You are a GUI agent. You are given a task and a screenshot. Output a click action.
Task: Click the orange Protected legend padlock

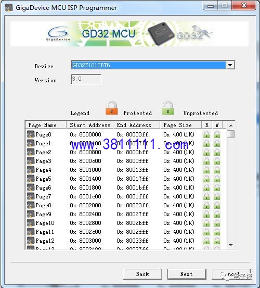pos(112,108)
